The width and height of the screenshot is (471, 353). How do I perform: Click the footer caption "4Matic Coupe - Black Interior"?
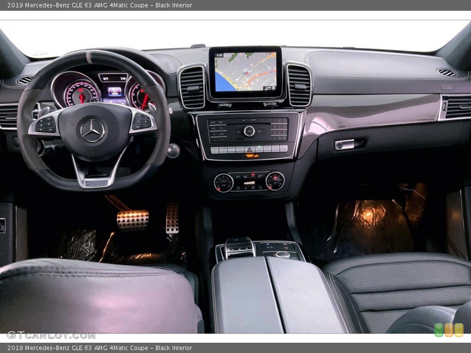(x=151, y=348)
